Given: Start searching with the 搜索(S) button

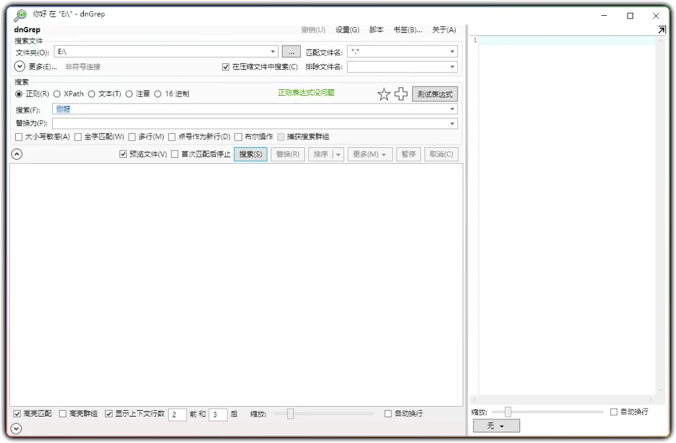Looking at the screenshot, I should (251, 154).
